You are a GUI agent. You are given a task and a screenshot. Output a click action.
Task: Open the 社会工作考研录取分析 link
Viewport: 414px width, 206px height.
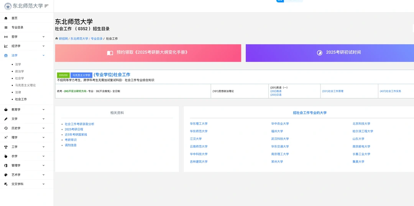point(79,124)
